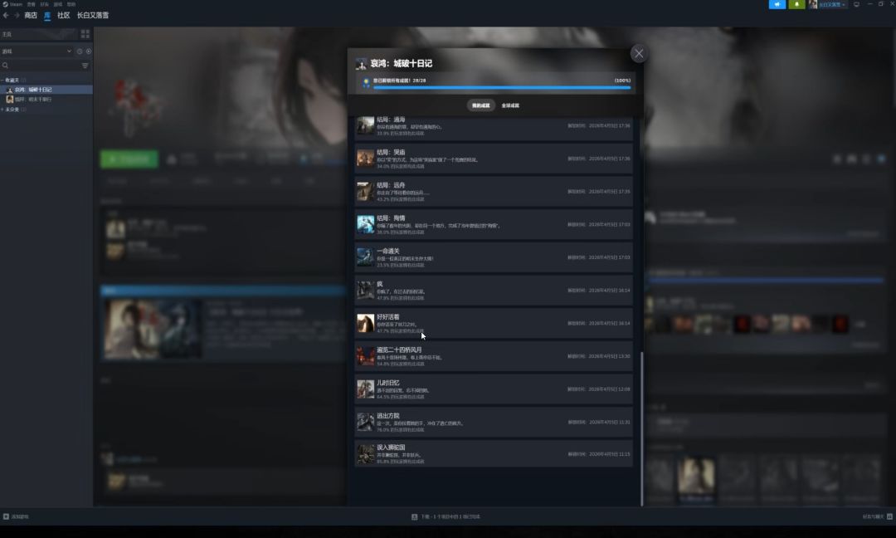Click 添加游戏 add game button
The height and width of the screenshot is (538, 896).
click(16, 517)
